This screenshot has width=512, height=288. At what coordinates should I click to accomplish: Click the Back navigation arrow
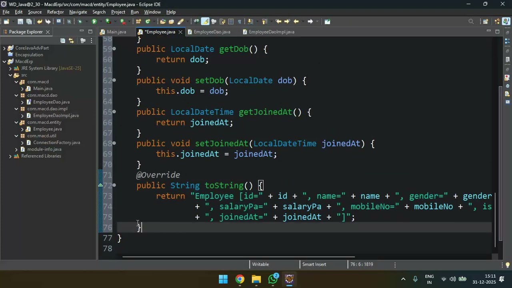pyautogui.click(x=296, y=21)
